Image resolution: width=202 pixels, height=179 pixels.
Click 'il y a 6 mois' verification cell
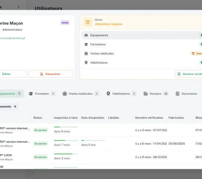[151, 144]
